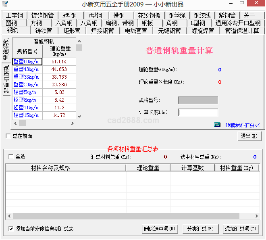Image resolution: width=266 pixels, height=240 pixels.
Task: Click the rail list scroll down arrow
Action: pyautogui.click(x=79, y=116)
